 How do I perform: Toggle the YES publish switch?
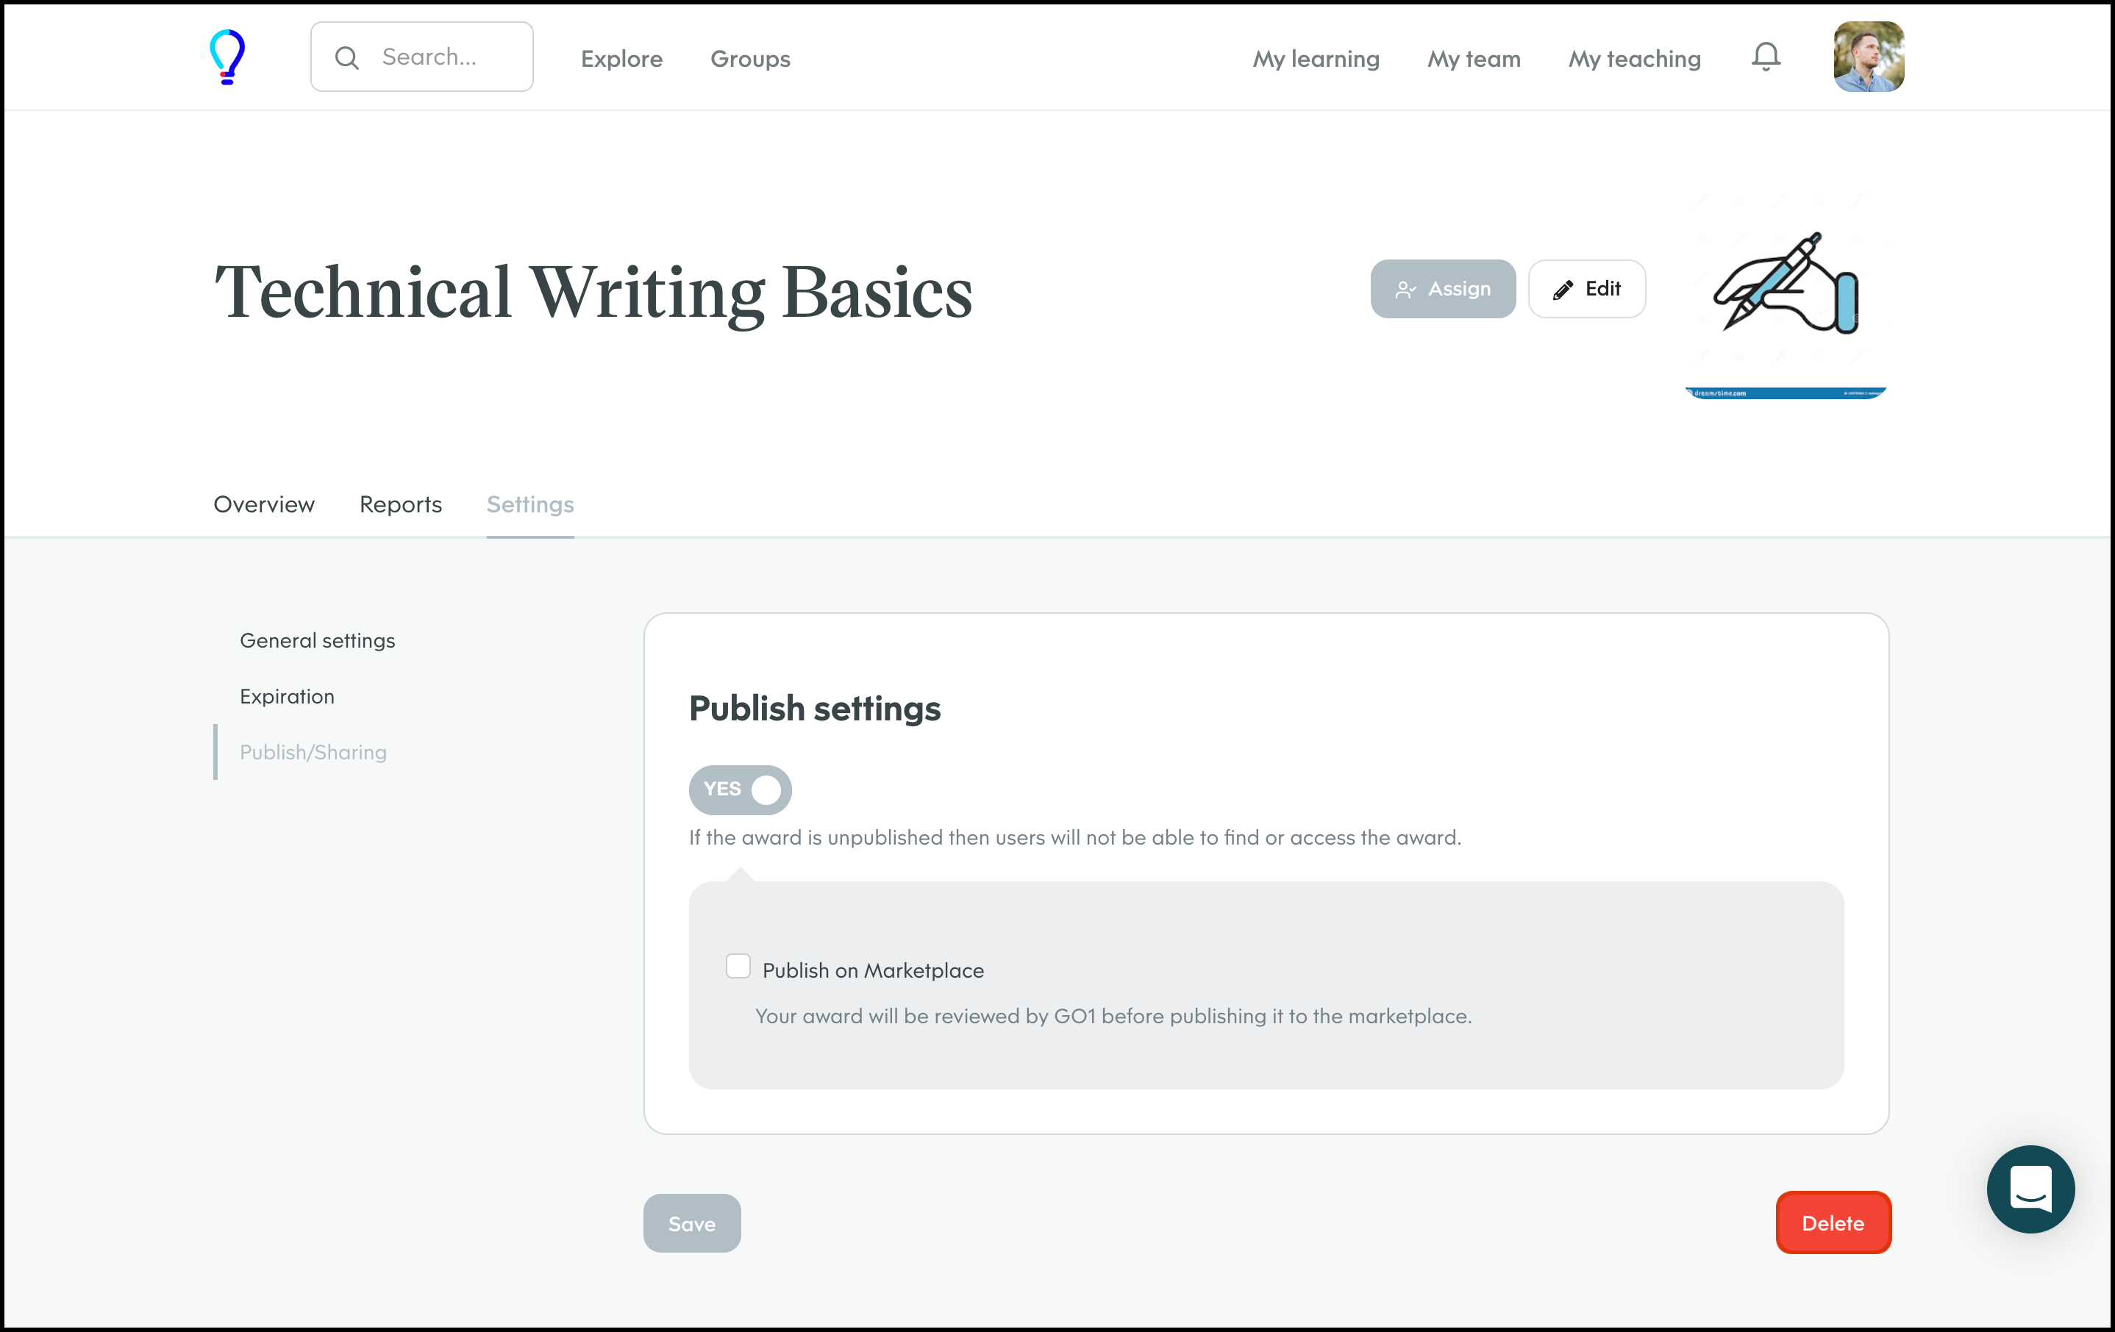[741, 789]
